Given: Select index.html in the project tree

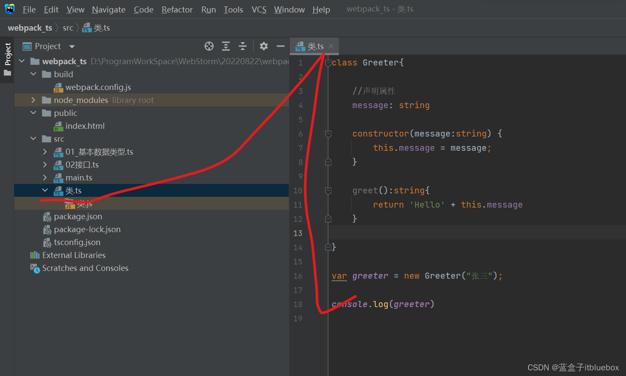Looking at the screenshot, I should [85, 126].
